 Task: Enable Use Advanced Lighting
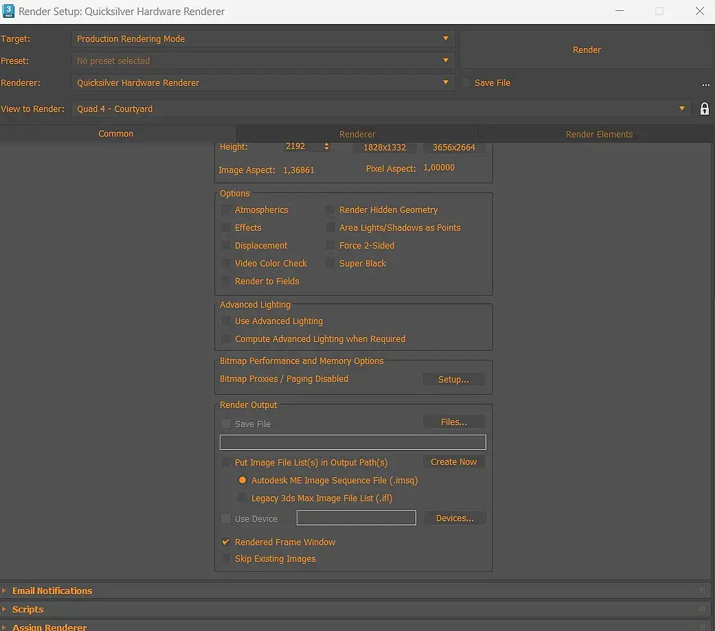click(226, 321)
